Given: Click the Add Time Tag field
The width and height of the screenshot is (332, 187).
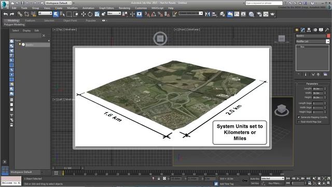Looking at the screenshot, I should click(227, 184).
